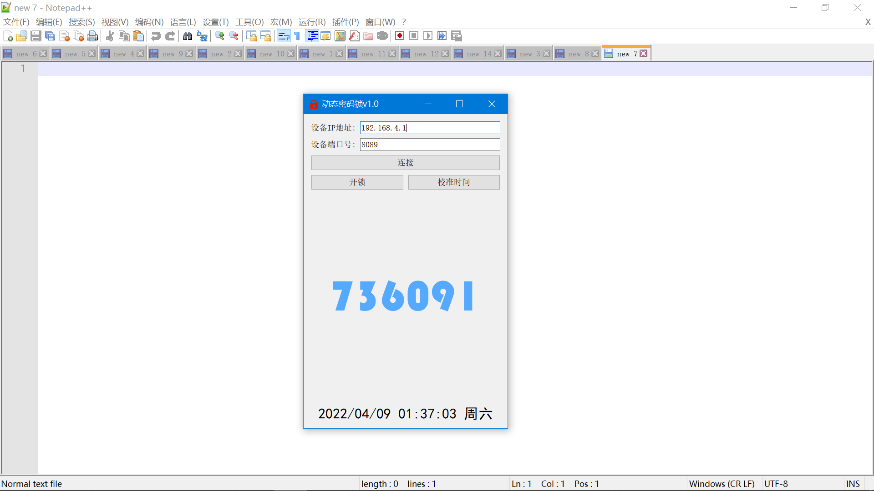874x491 pixels.
Task: Focus the 设备端口号 input field
Action: tap(430, 145)
